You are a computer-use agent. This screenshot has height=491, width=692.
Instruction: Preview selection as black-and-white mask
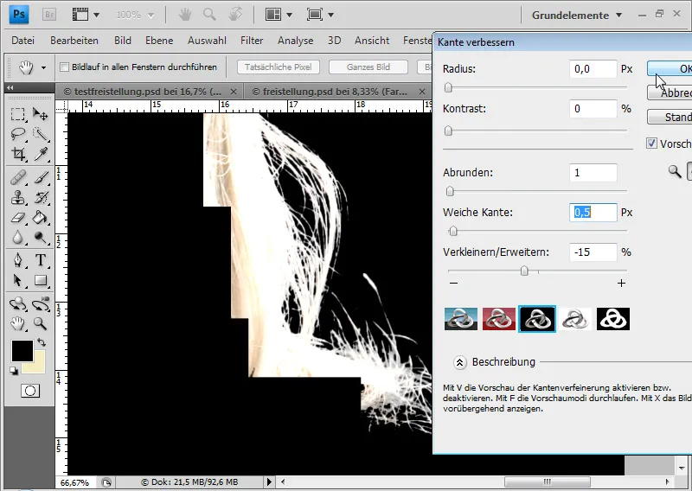tap(613, 319)
